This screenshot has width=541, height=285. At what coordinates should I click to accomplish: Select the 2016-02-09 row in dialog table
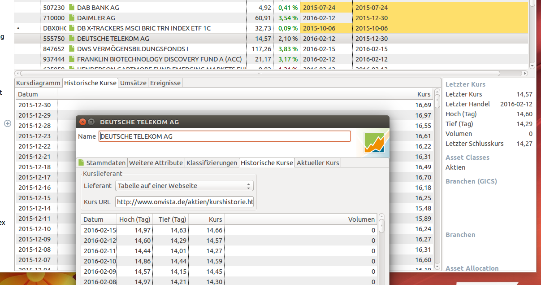point(229,272)
